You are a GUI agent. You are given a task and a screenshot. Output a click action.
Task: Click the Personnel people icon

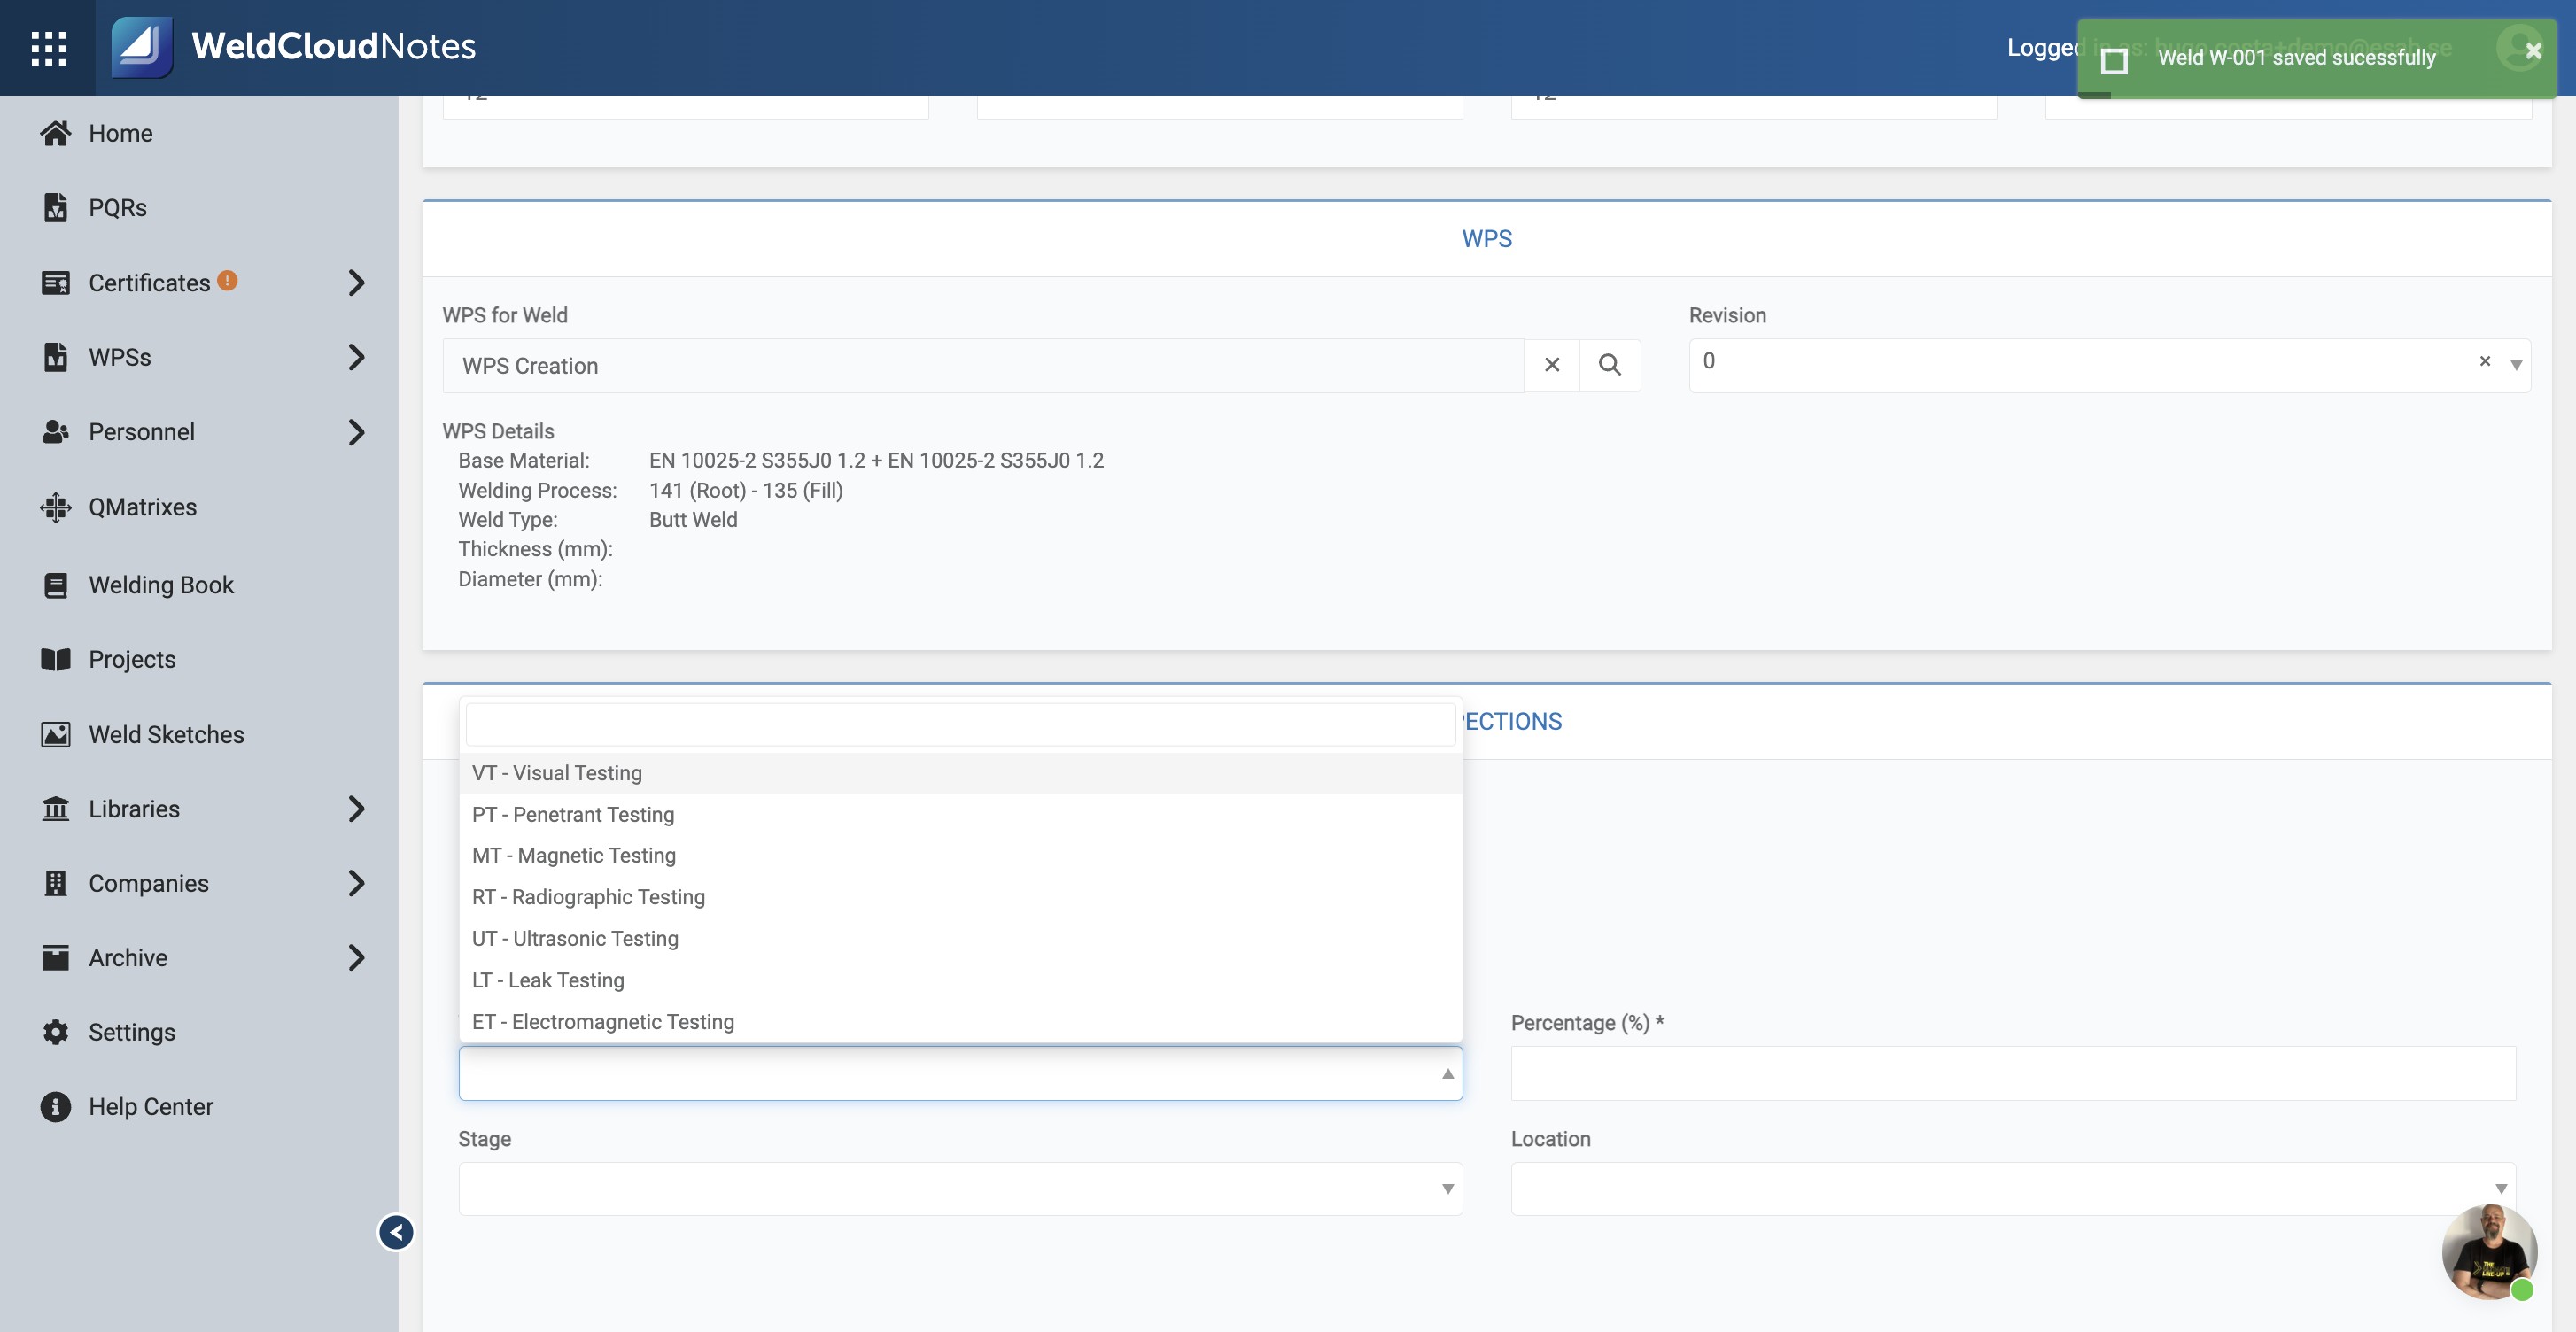click(x=56, y=432)
